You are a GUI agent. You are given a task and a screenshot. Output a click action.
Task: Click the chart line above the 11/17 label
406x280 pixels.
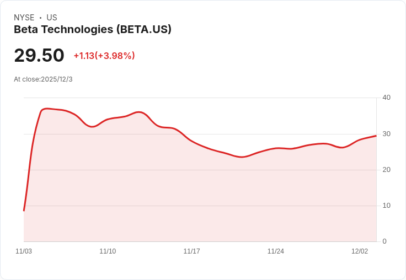tap(191, 141)
